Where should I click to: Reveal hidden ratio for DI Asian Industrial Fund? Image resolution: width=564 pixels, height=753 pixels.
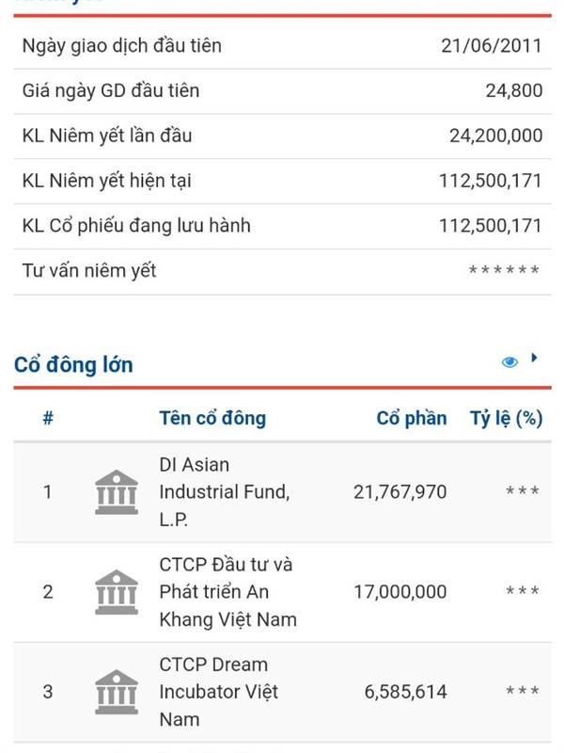click(523, 491)
